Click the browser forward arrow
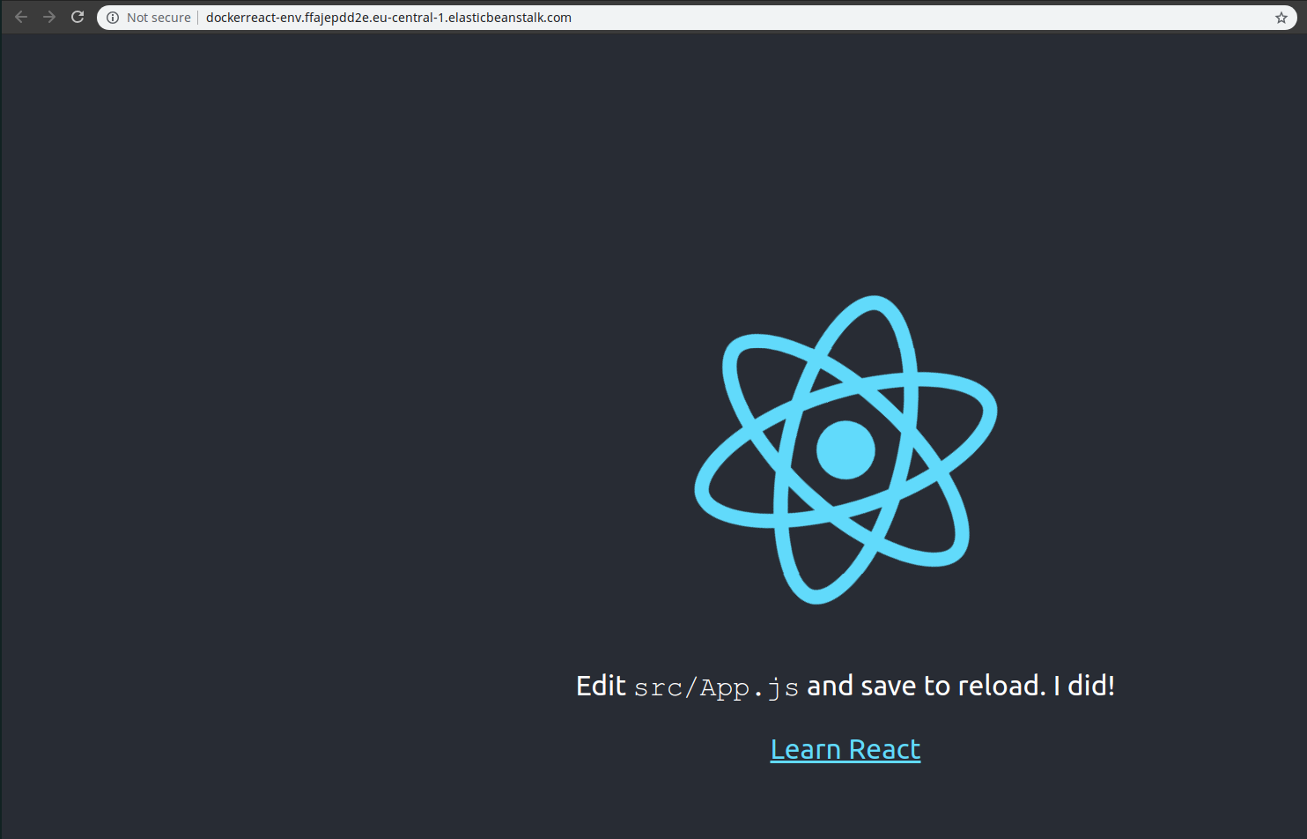 (x=49, y=17)
